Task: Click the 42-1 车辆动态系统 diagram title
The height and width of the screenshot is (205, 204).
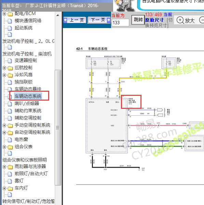Action: pyautogui.click(x=92, y=49)
